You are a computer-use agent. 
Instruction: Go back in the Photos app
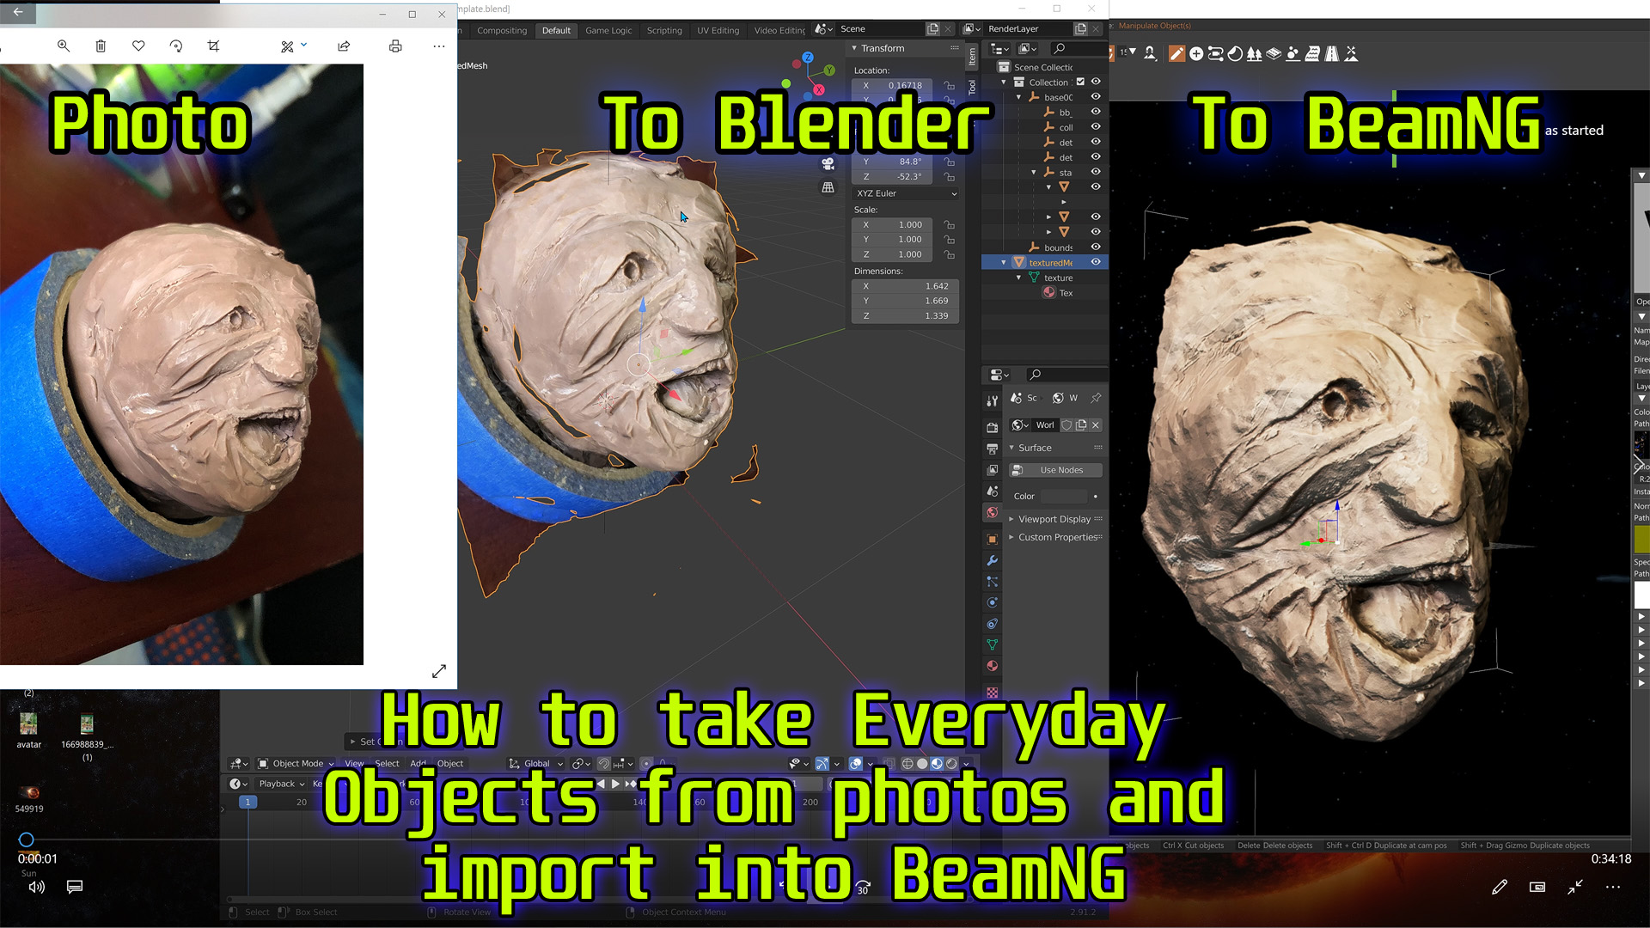[x=18, y=12]
